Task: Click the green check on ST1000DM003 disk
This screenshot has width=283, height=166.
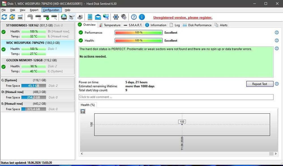Action: pyautogui.click(x=3, y=32)
